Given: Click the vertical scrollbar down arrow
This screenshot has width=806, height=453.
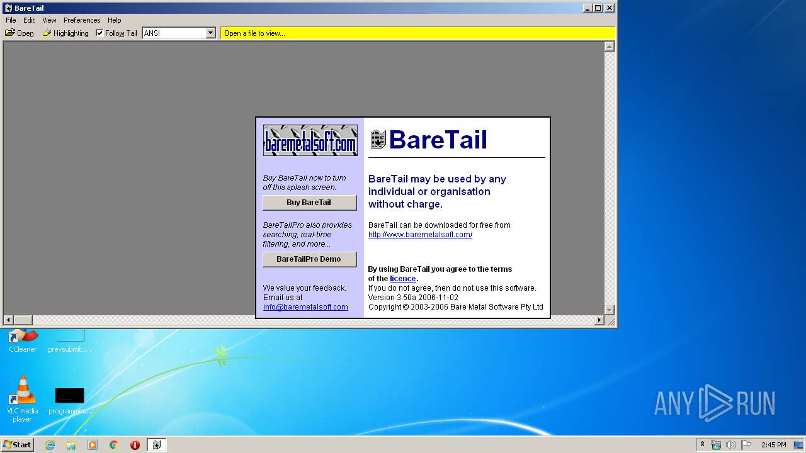Looking at the screenshot, I should tap(609, 310).
